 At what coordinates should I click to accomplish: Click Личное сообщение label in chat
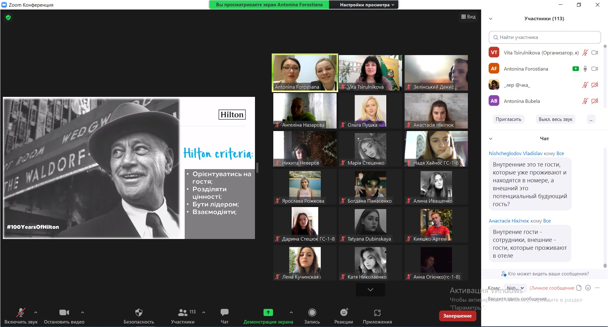click(552, 288)
